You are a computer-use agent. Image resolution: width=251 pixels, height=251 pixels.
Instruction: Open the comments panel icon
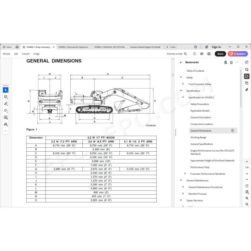247,69
